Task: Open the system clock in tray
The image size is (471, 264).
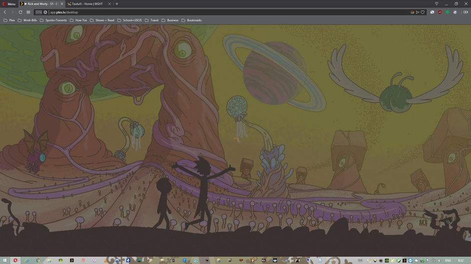Action: pos(461,261)
